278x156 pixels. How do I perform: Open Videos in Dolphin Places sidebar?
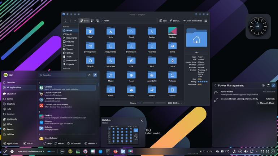pos(70,49)
